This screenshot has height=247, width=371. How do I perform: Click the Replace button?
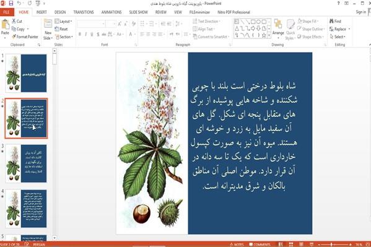[338, 29]
